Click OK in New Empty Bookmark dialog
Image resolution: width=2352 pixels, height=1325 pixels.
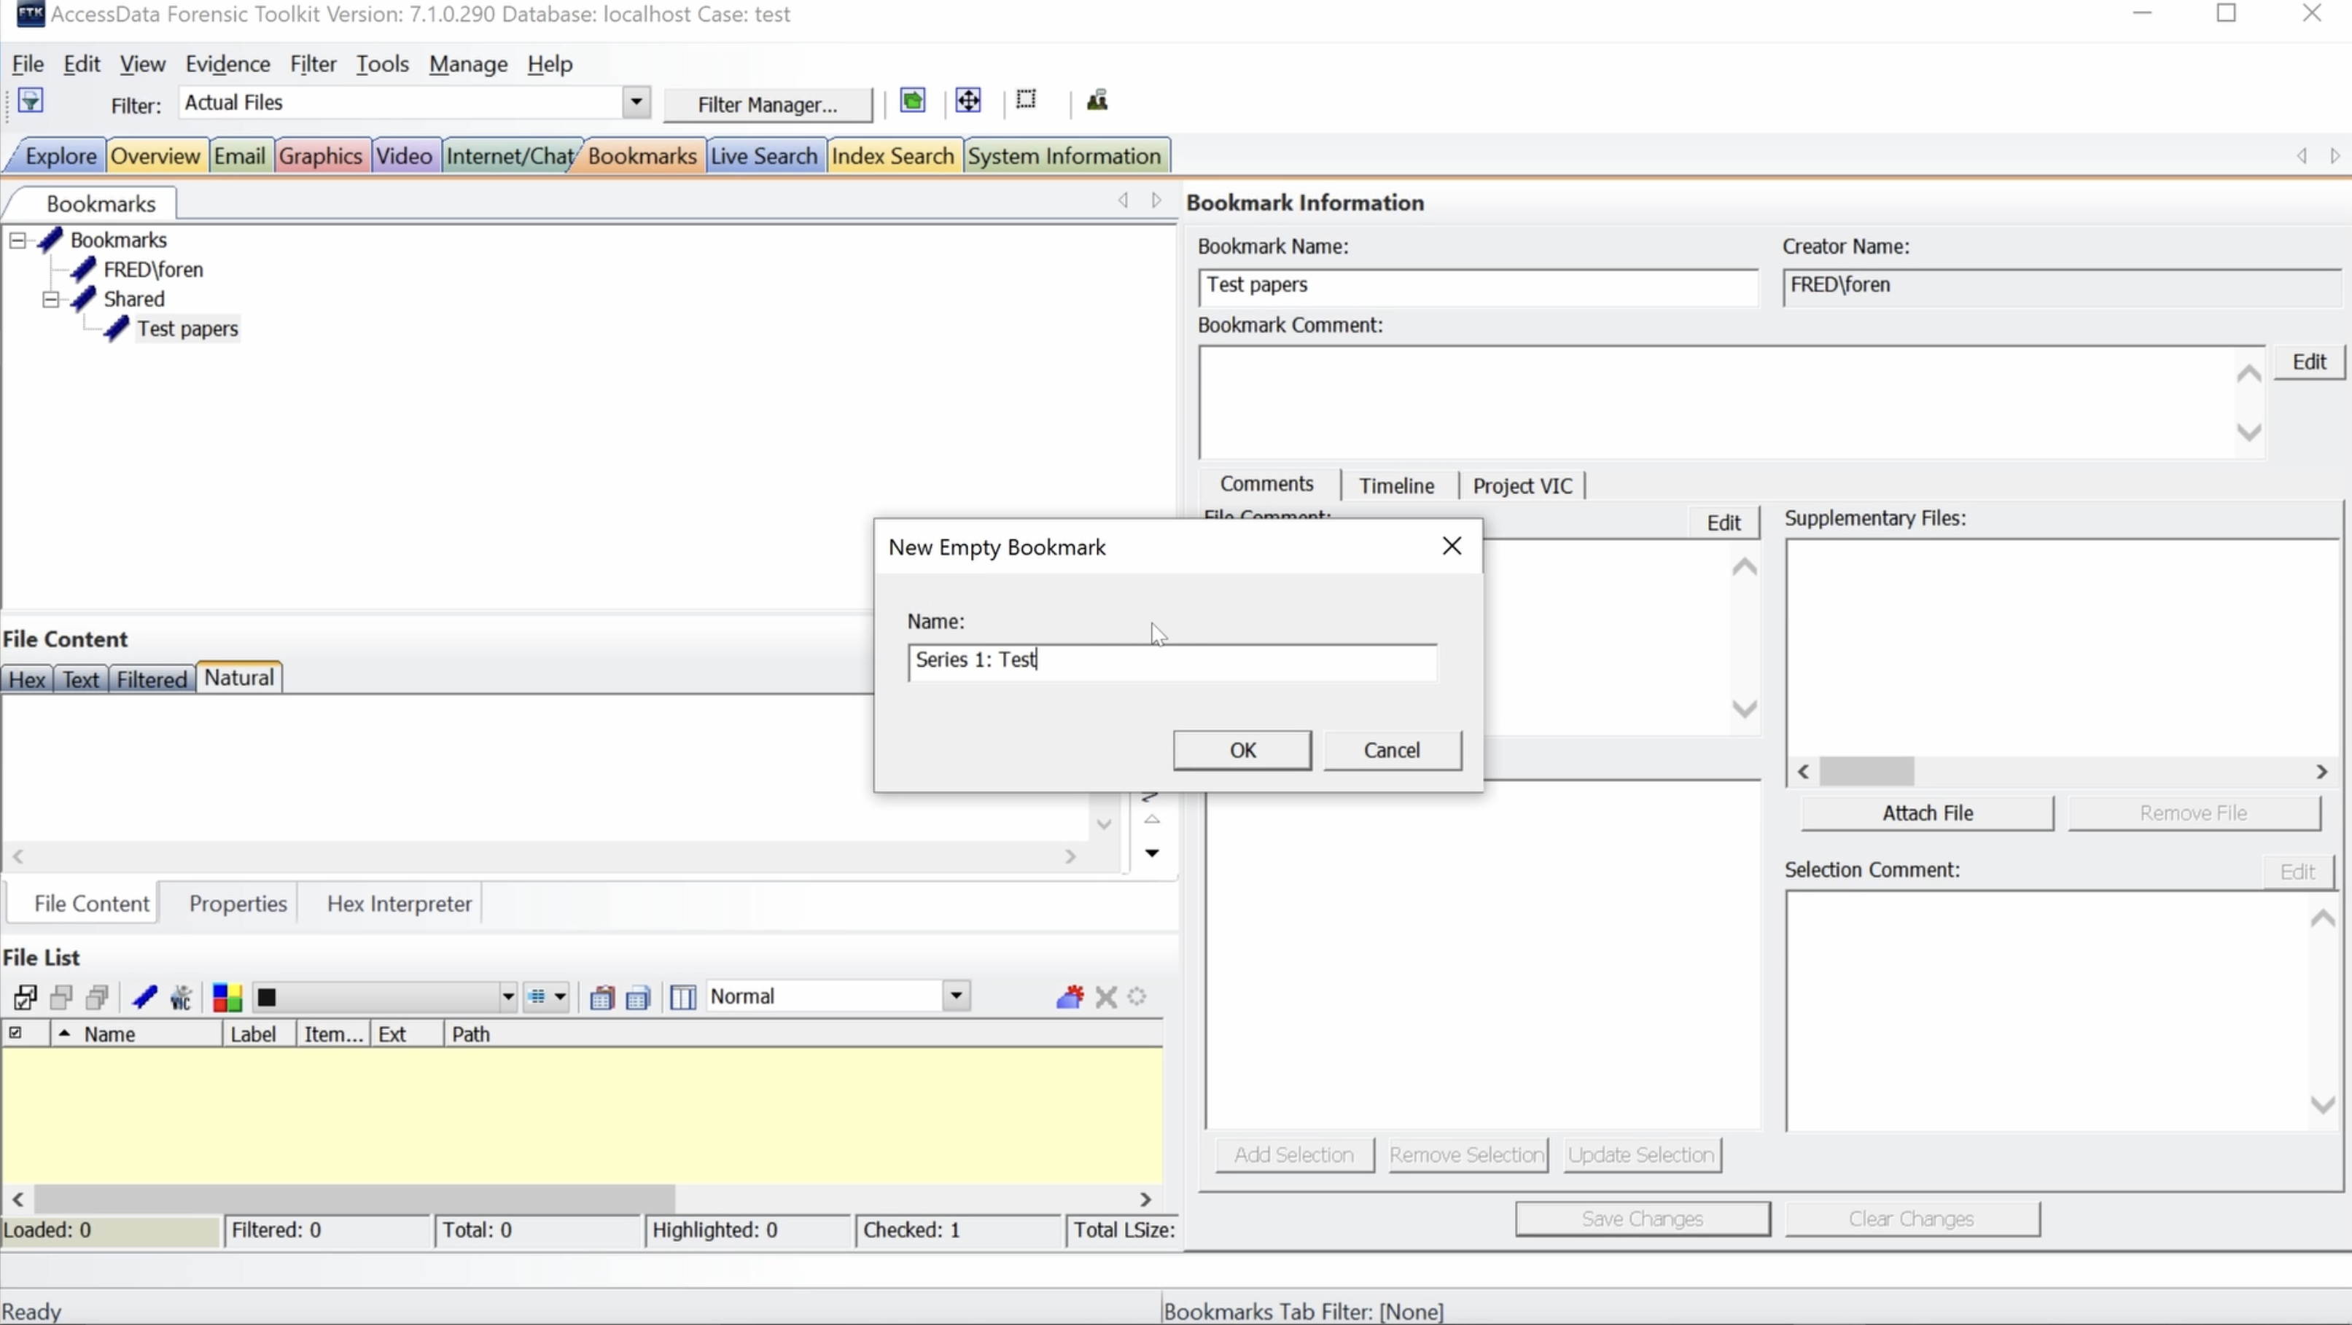coord(1242,750)
